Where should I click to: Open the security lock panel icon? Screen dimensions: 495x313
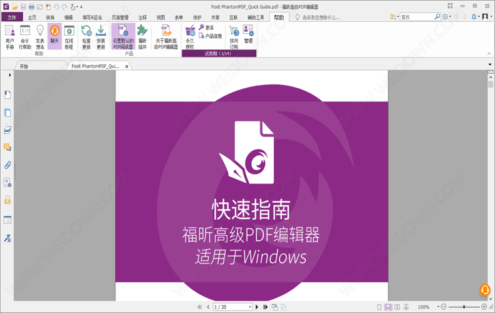coord(8,200)
